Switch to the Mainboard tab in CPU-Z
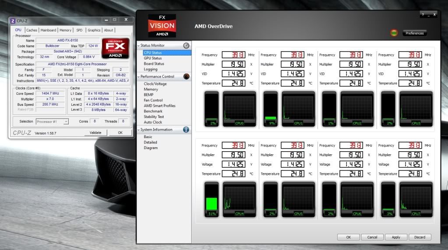 click(x=48, y=30)
